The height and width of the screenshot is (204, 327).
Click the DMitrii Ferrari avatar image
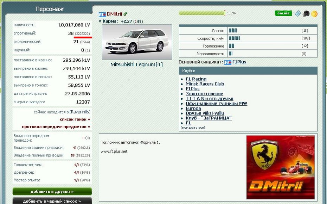click(281, 167)
